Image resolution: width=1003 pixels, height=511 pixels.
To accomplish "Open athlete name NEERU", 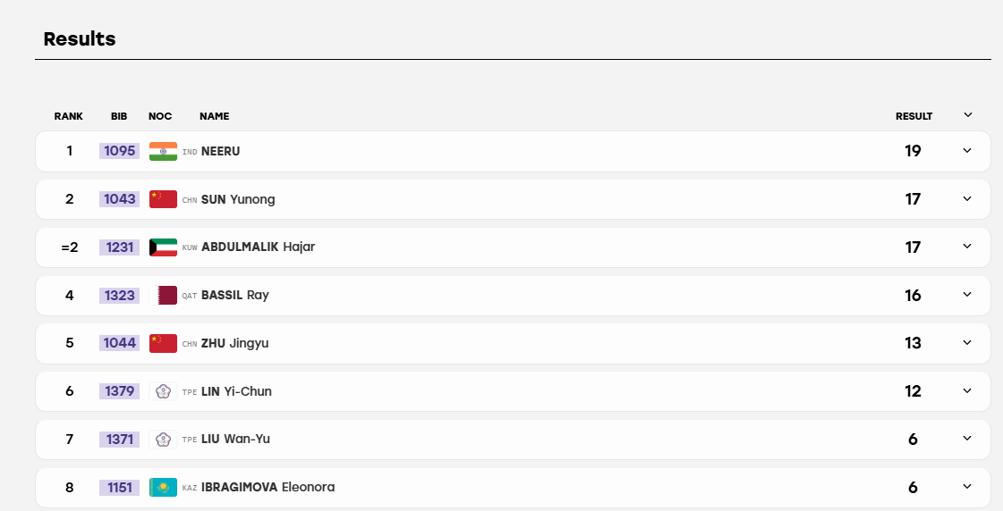I will 221,151.
